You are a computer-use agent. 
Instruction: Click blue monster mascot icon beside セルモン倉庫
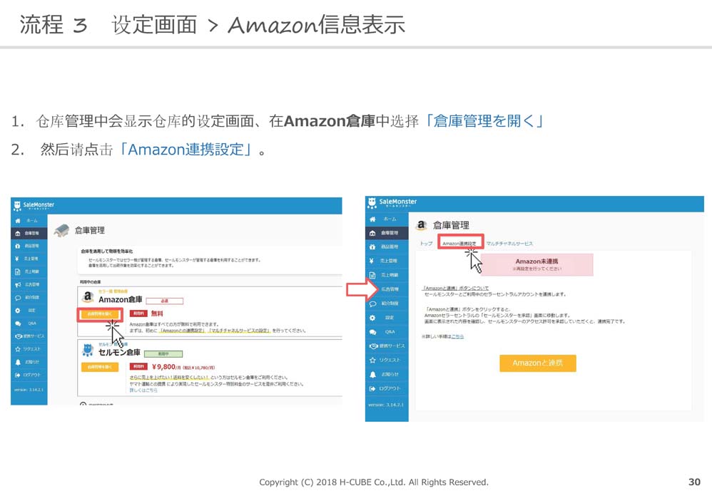[87, 350]
